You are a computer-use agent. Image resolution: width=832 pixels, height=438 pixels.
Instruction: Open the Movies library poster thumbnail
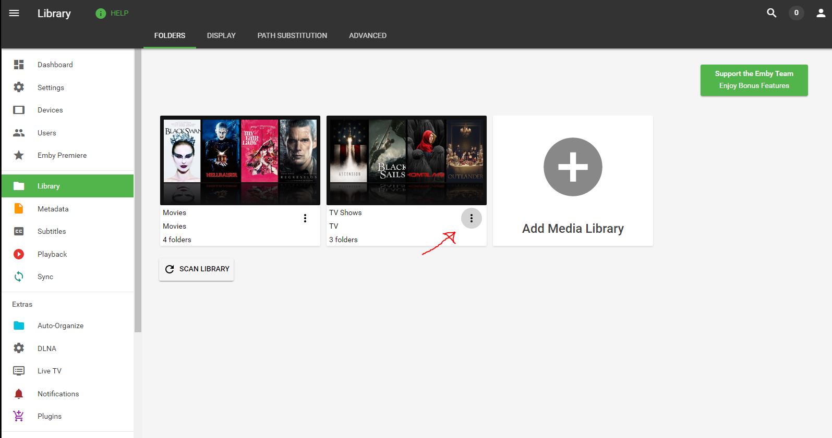(240, 160)
